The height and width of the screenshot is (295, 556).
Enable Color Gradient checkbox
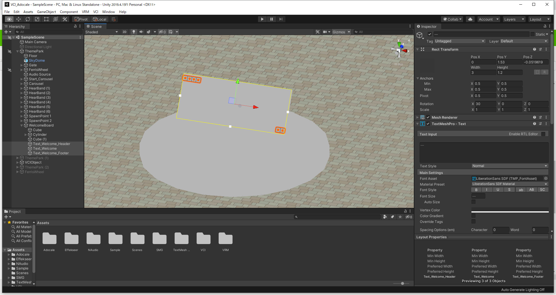[473, 216]
